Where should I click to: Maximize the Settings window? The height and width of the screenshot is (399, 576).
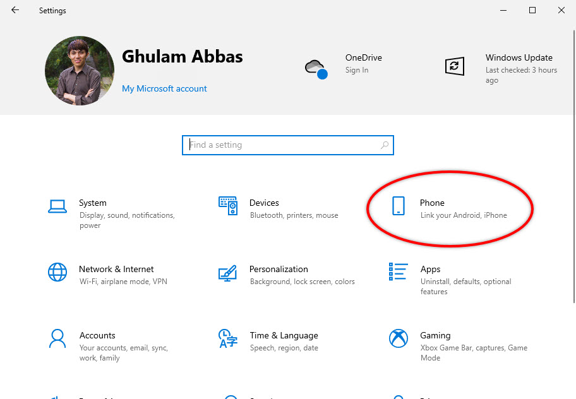click(532, 10)
